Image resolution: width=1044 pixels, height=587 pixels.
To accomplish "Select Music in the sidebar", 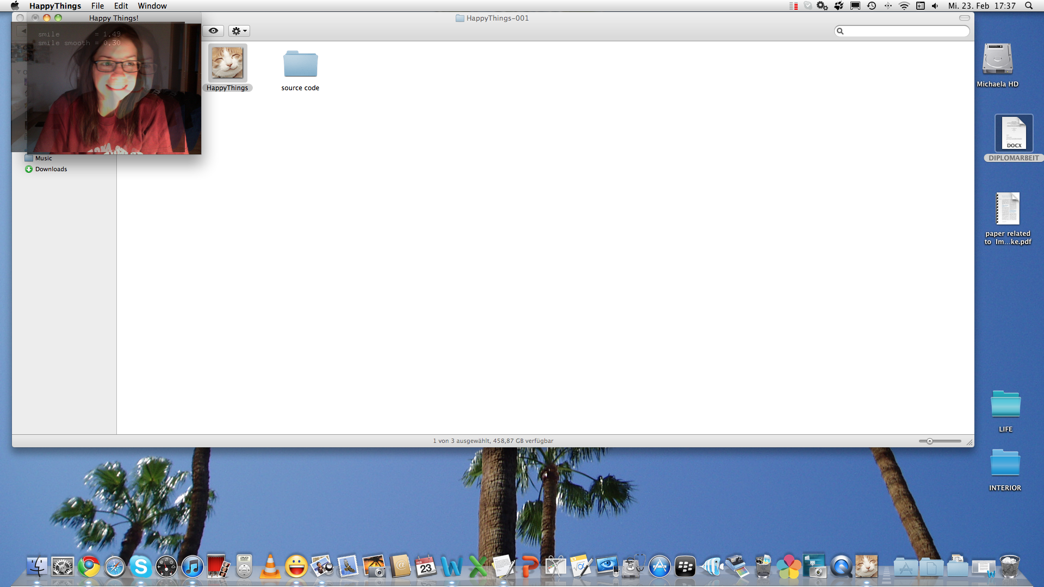I will (x=43, y=158).
